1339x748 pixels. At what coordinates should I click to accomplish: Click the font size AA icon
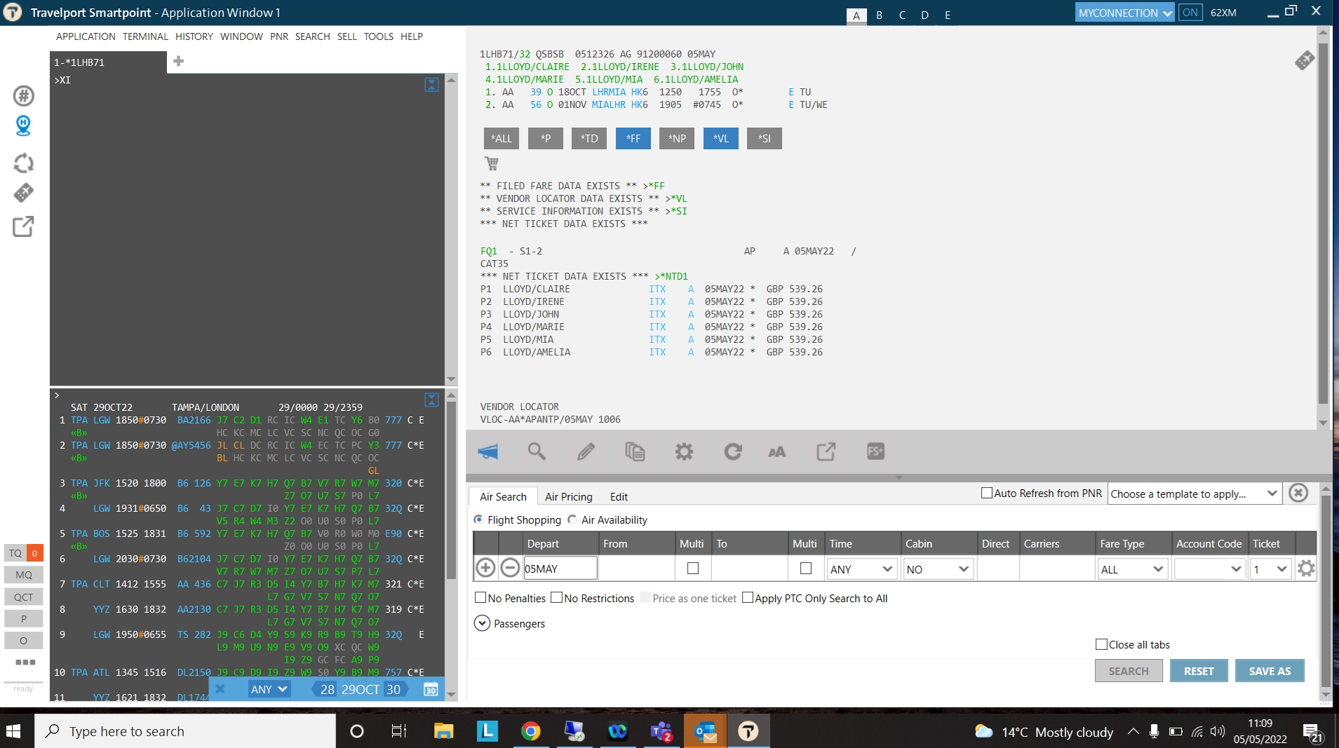point(776,451)
